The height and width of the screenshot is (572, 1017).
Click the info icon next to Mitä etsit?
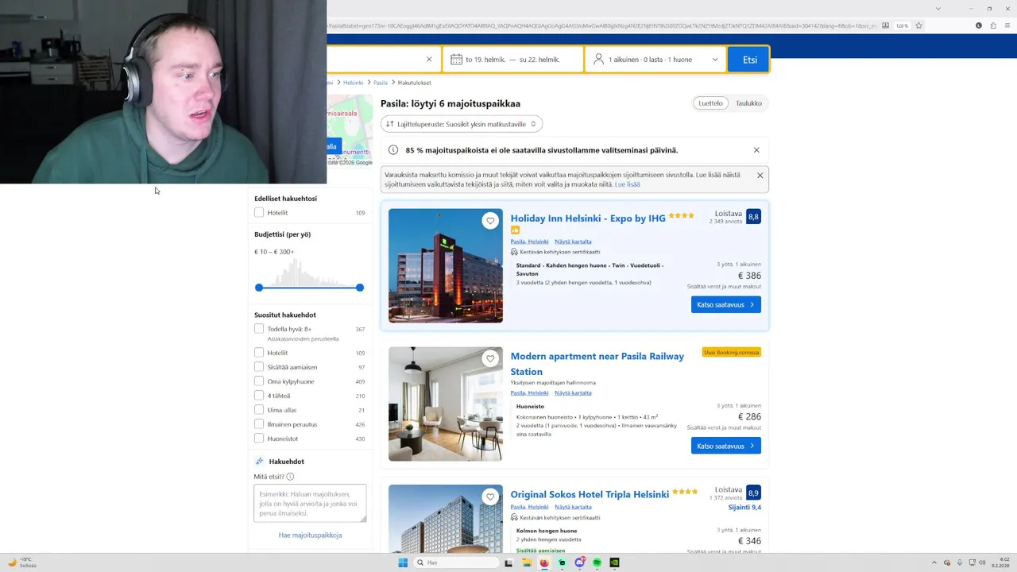click(x=290, y=477)
